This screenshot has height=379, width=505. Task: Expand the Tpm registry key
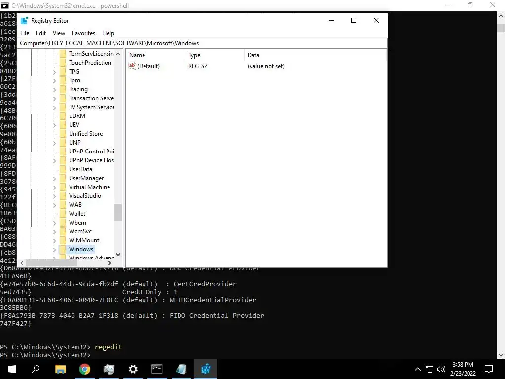coord(54,80)
